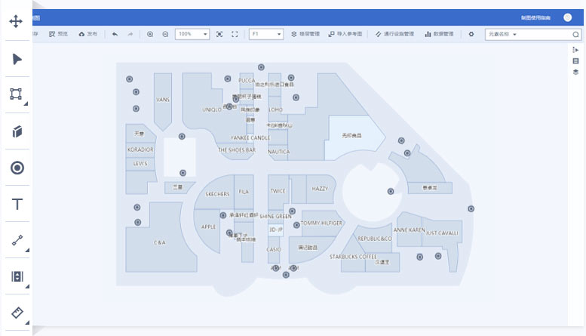Open 楼层管理 floor management
The height and width of the screenshot is (336, 586).
305,34
